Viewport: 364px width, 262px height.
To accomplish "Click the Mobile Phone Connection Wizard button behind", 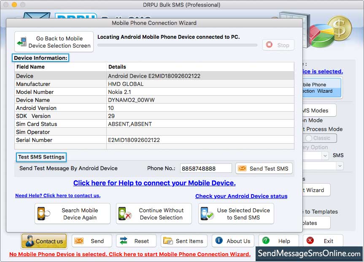I will (322, 88).
